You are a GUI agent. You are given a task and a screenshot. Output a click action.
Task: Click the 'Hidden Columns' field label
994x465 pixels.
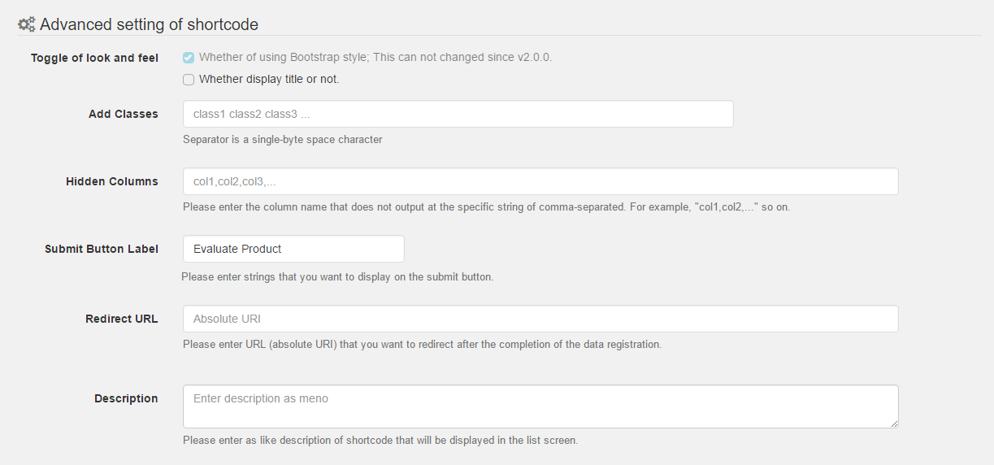point(112,181)
